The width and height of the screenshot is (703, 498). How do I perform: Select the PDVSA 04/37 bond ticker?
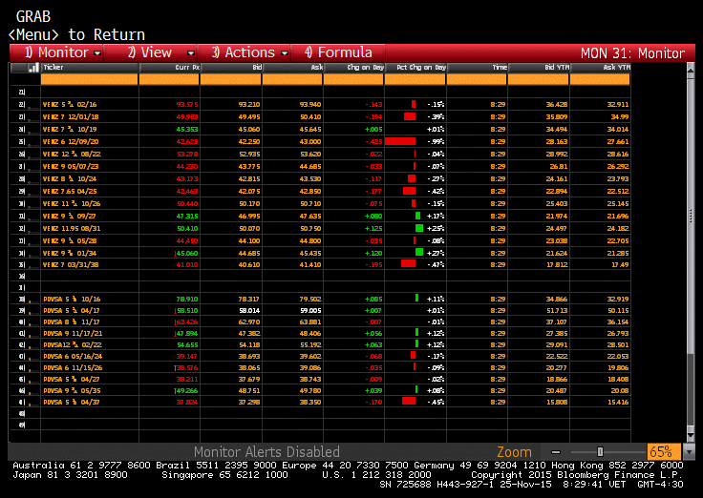point(72,403)
